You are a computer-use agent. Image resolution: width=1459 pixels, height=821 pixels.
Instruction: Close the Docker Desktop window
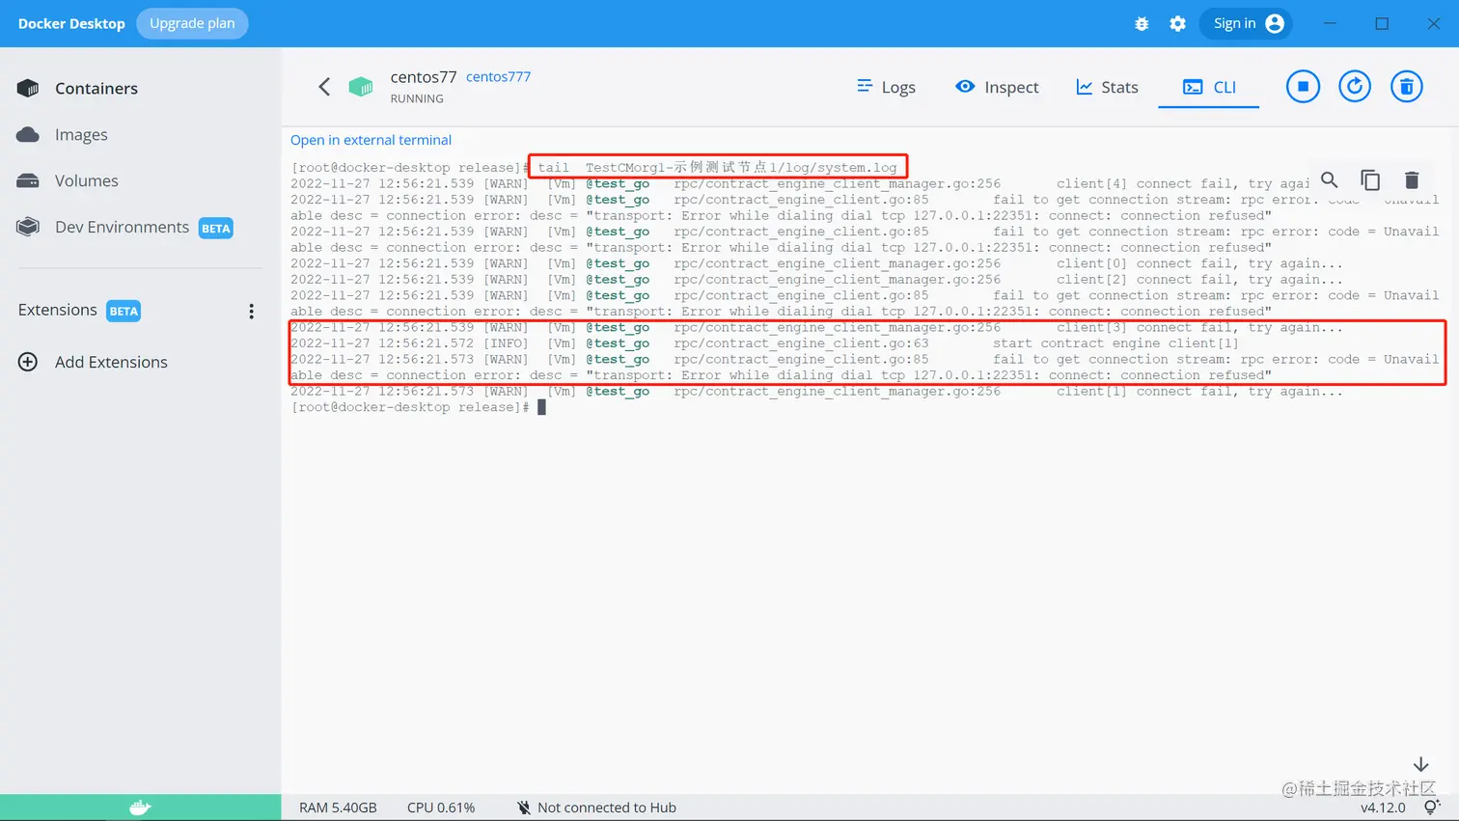1434,23
